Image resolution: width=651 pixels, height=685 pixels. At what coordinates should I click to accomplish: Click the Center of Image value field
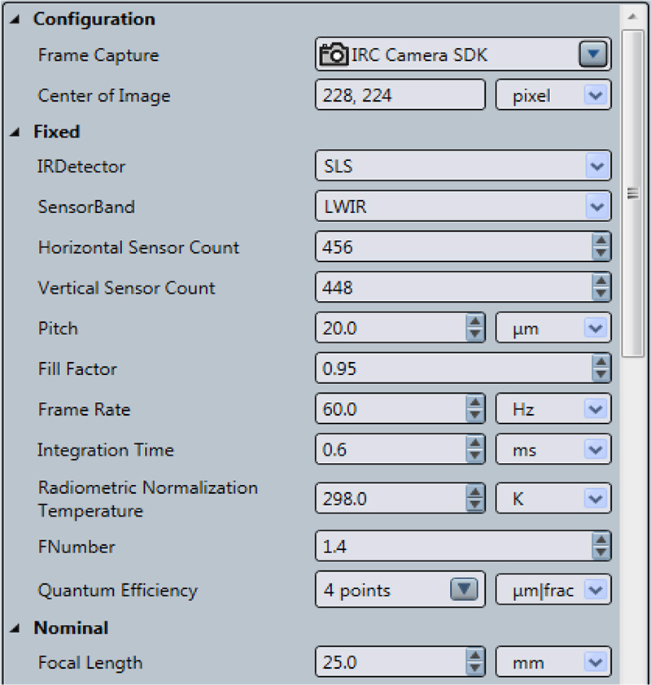pos(399,96)
